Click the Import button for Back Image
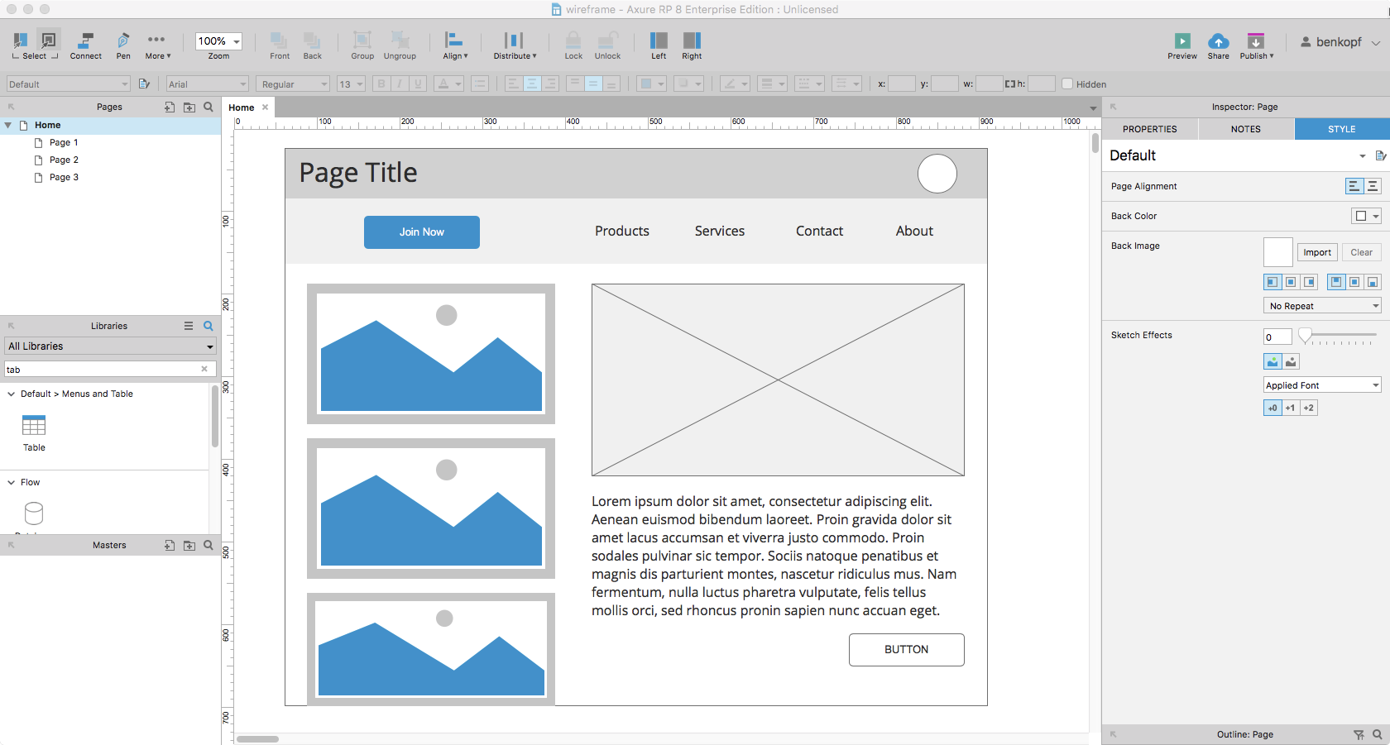 (x=1316, y=252)
